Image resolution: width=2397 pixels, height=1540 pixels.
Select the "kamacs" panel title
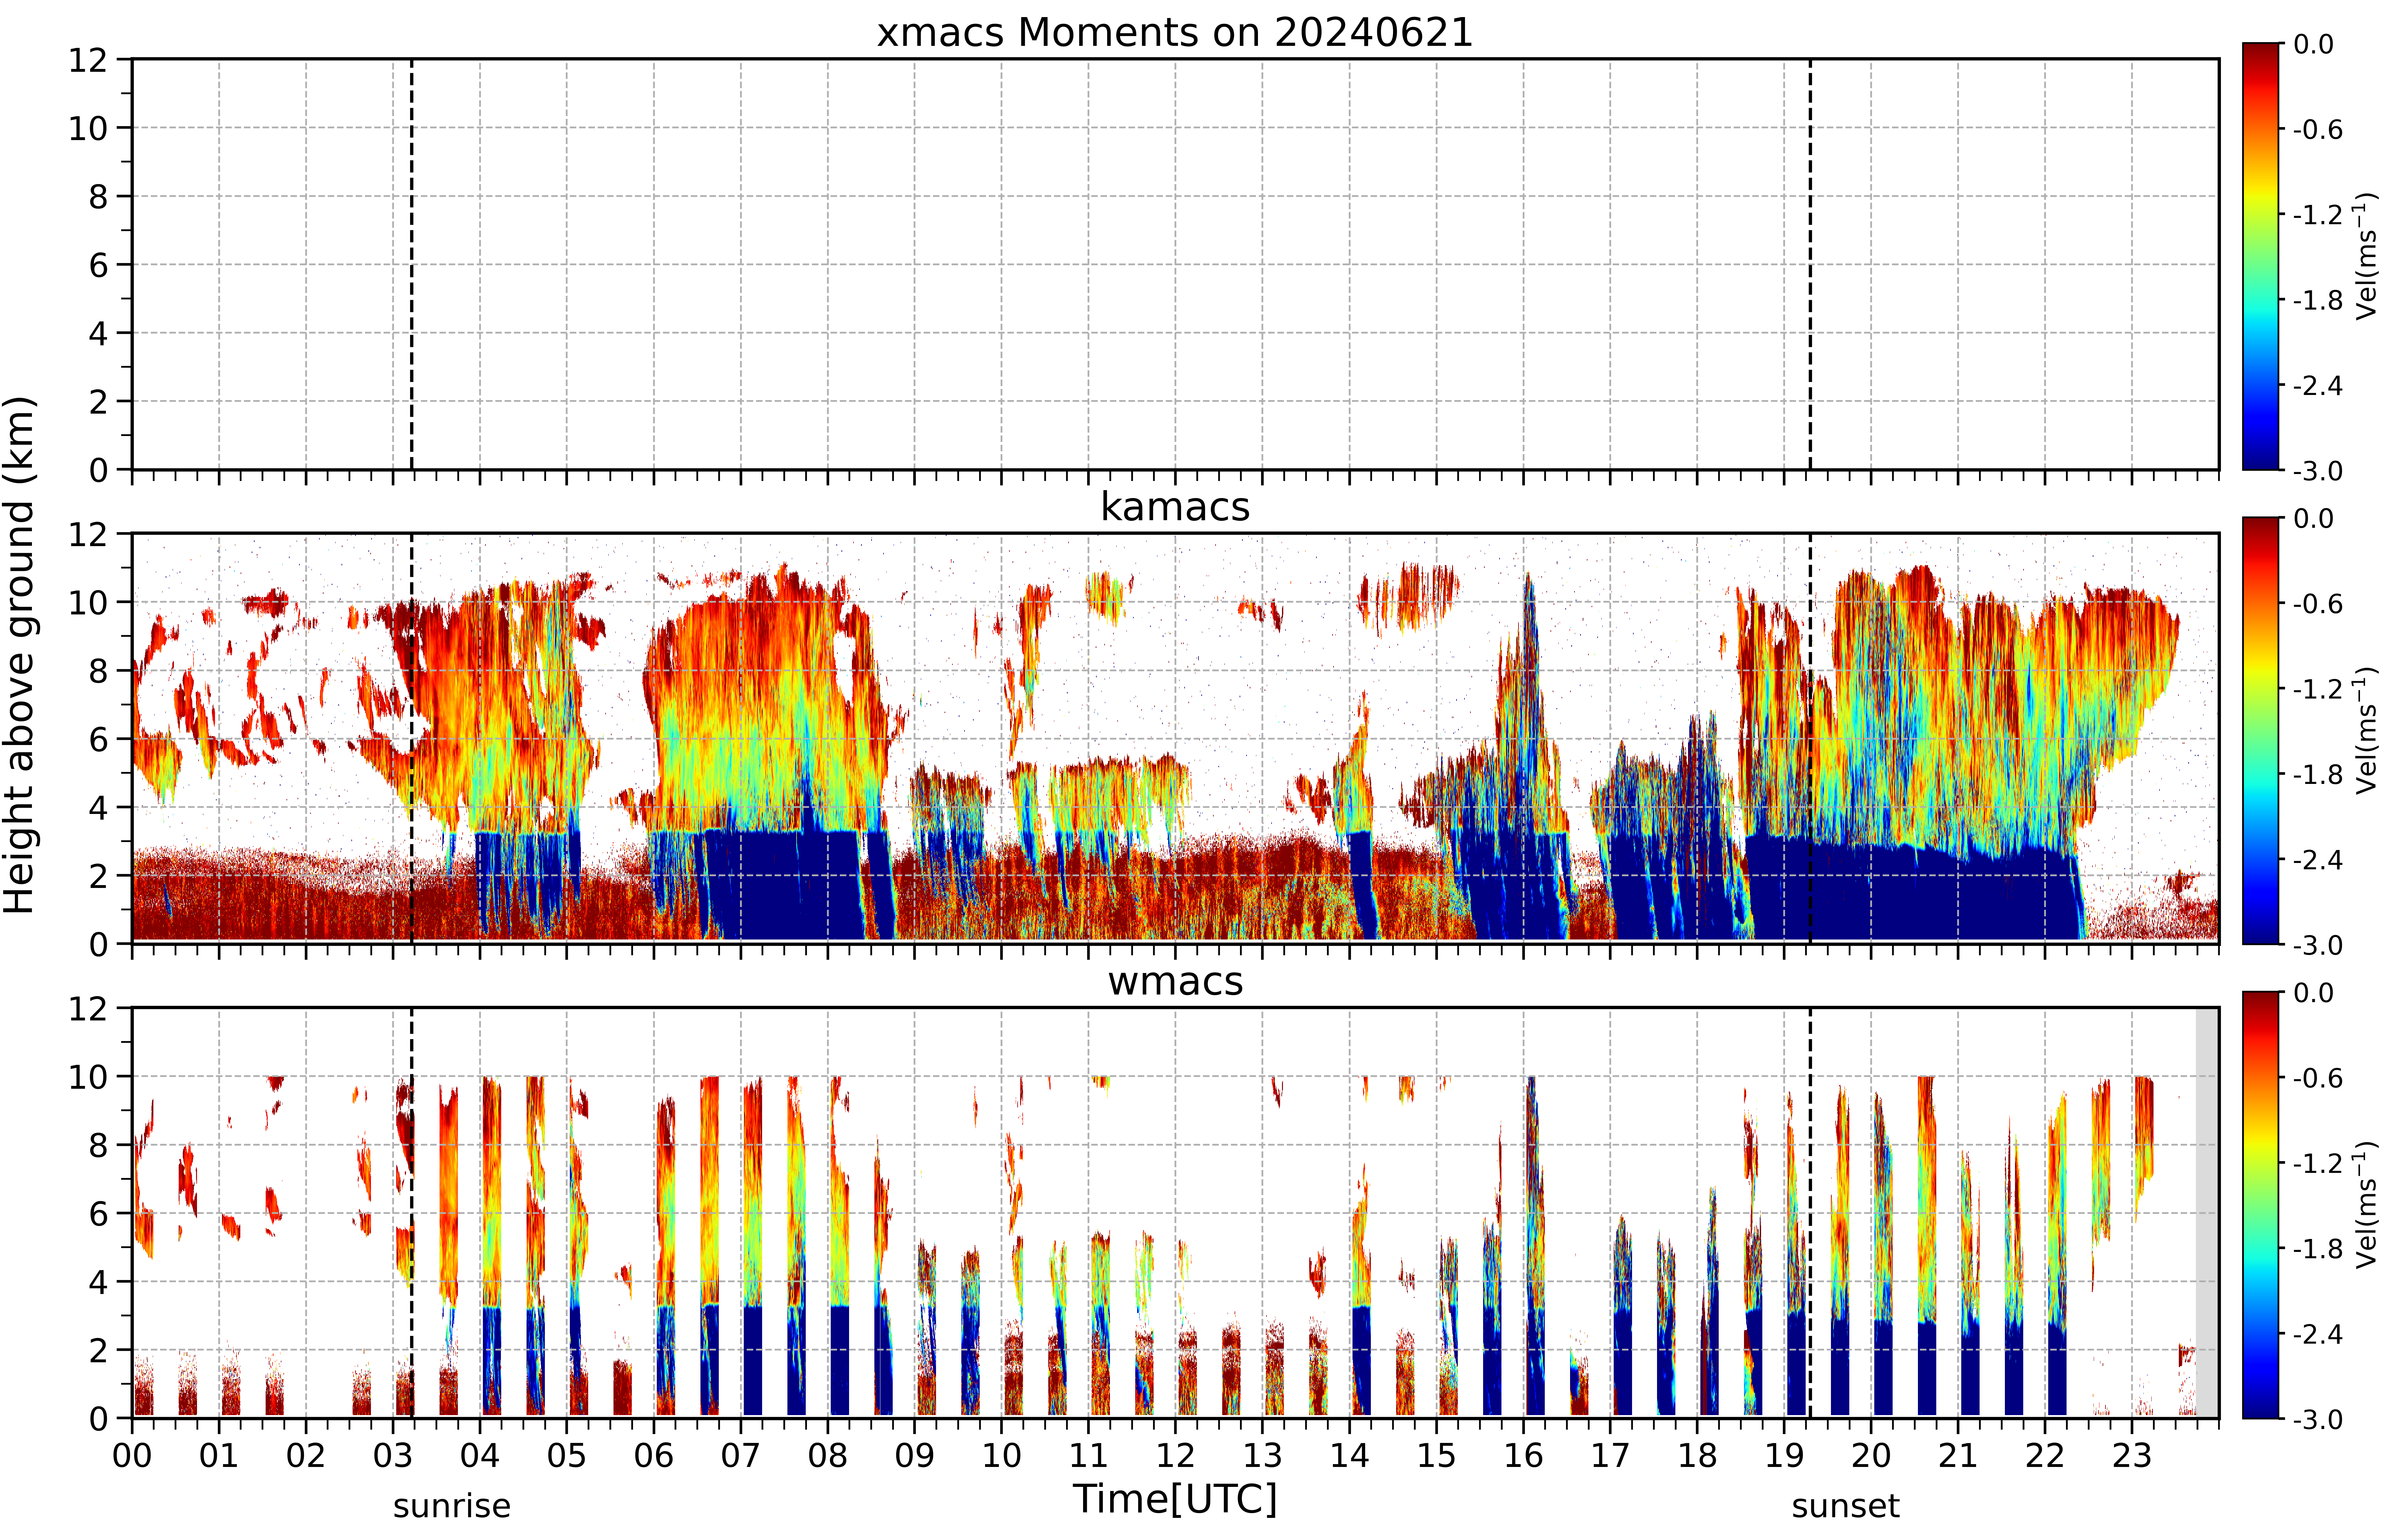[x=1175, y=507]
